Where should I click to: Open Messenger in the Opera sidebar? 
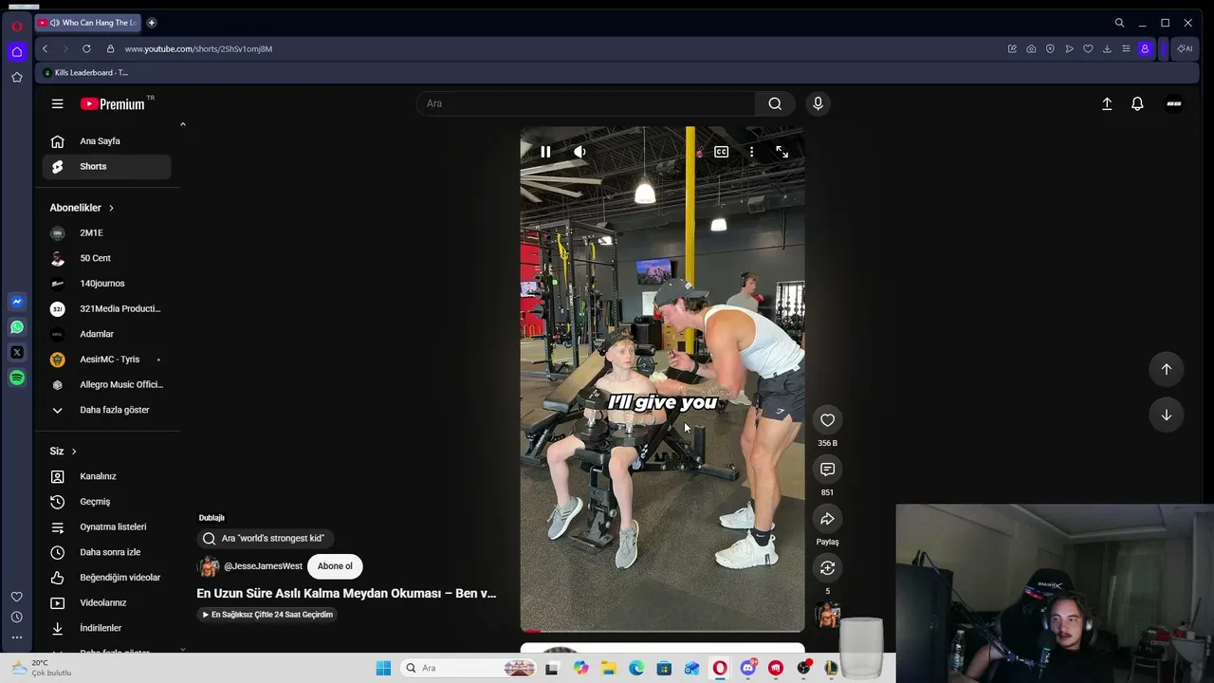coord(17,302)
